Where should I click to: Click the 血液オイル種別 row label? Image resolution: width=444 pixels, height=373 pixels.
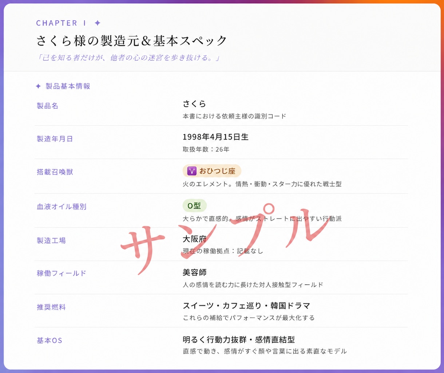pyautogui.click(x=62, y=207)
